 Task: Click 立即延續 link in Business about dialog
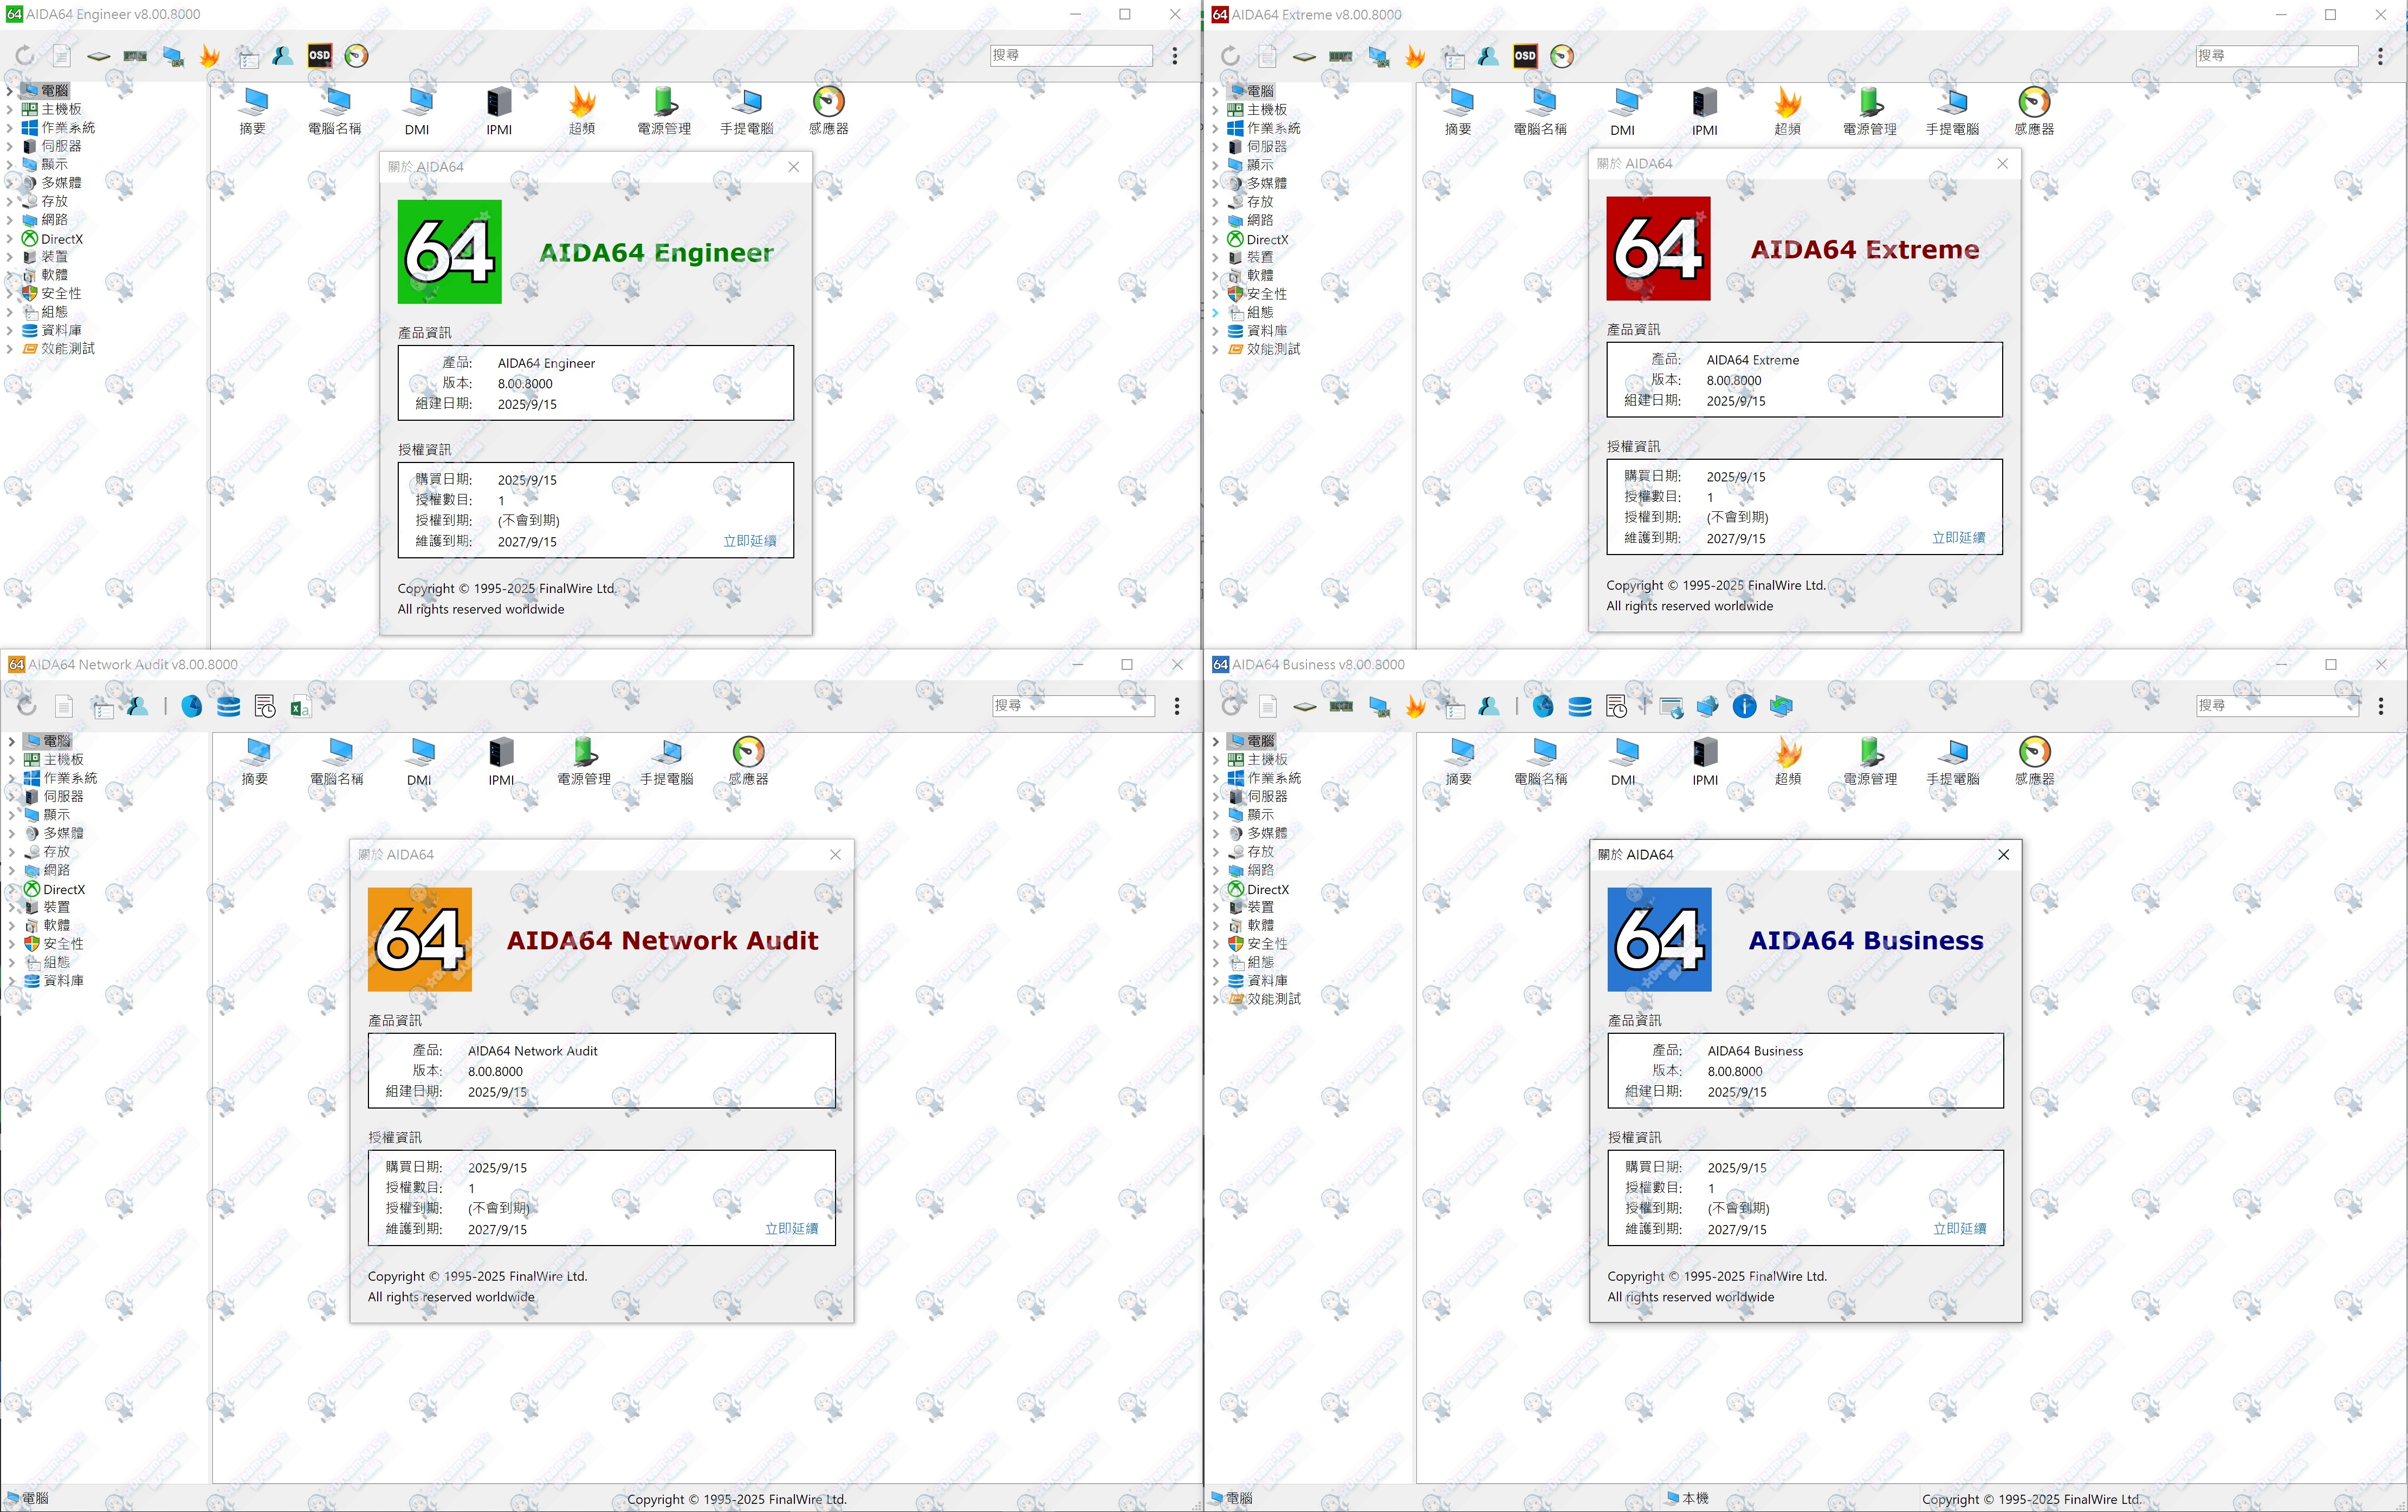pyautogui.click(x=1959, y=1229)
